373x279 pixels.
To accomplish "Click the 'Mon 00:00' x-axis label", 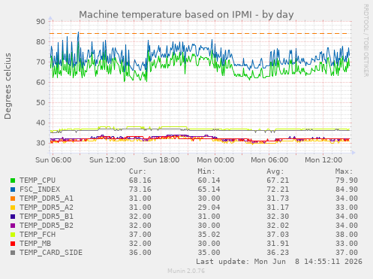I will point(215,160).
